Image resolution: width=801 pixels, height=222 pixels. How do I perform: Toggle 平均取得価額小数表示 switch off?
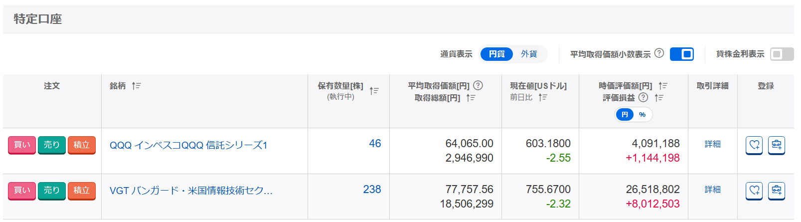[x=681, y=54]
